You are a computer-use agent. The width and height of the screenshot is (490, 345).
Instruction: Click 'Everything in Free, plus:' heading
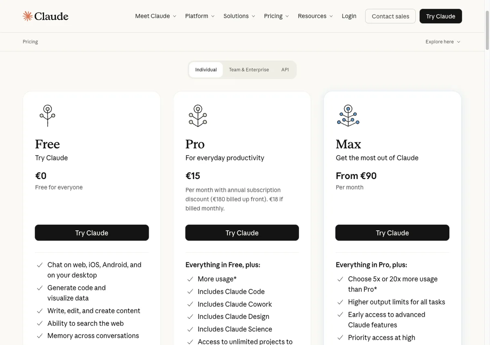pos(223,264)
